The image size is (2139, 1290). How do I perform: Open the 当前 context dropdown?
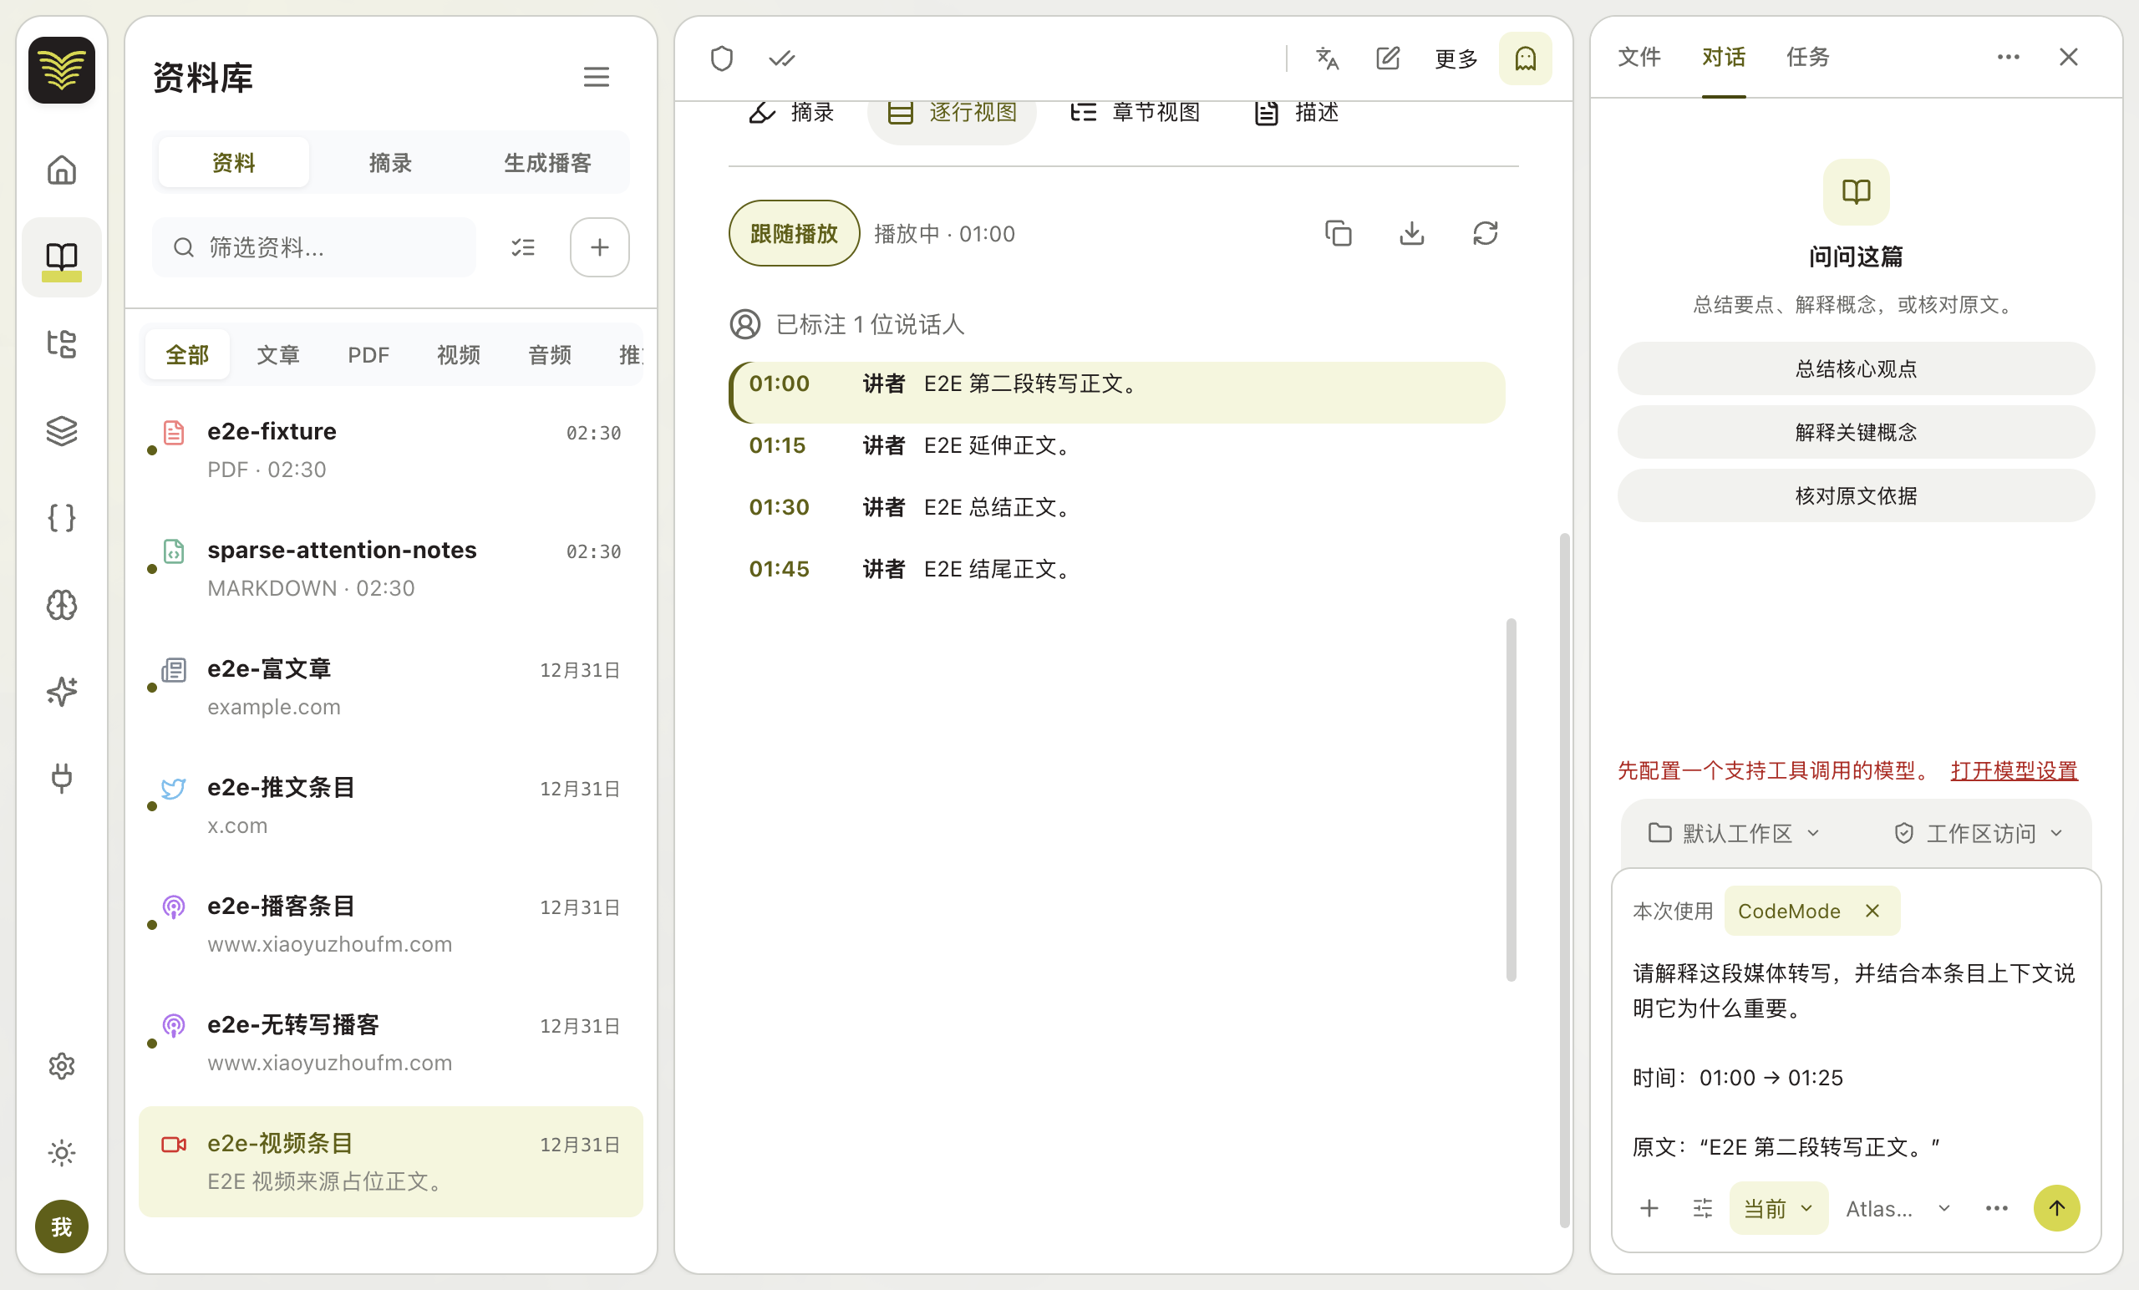coord(1779,1207)
